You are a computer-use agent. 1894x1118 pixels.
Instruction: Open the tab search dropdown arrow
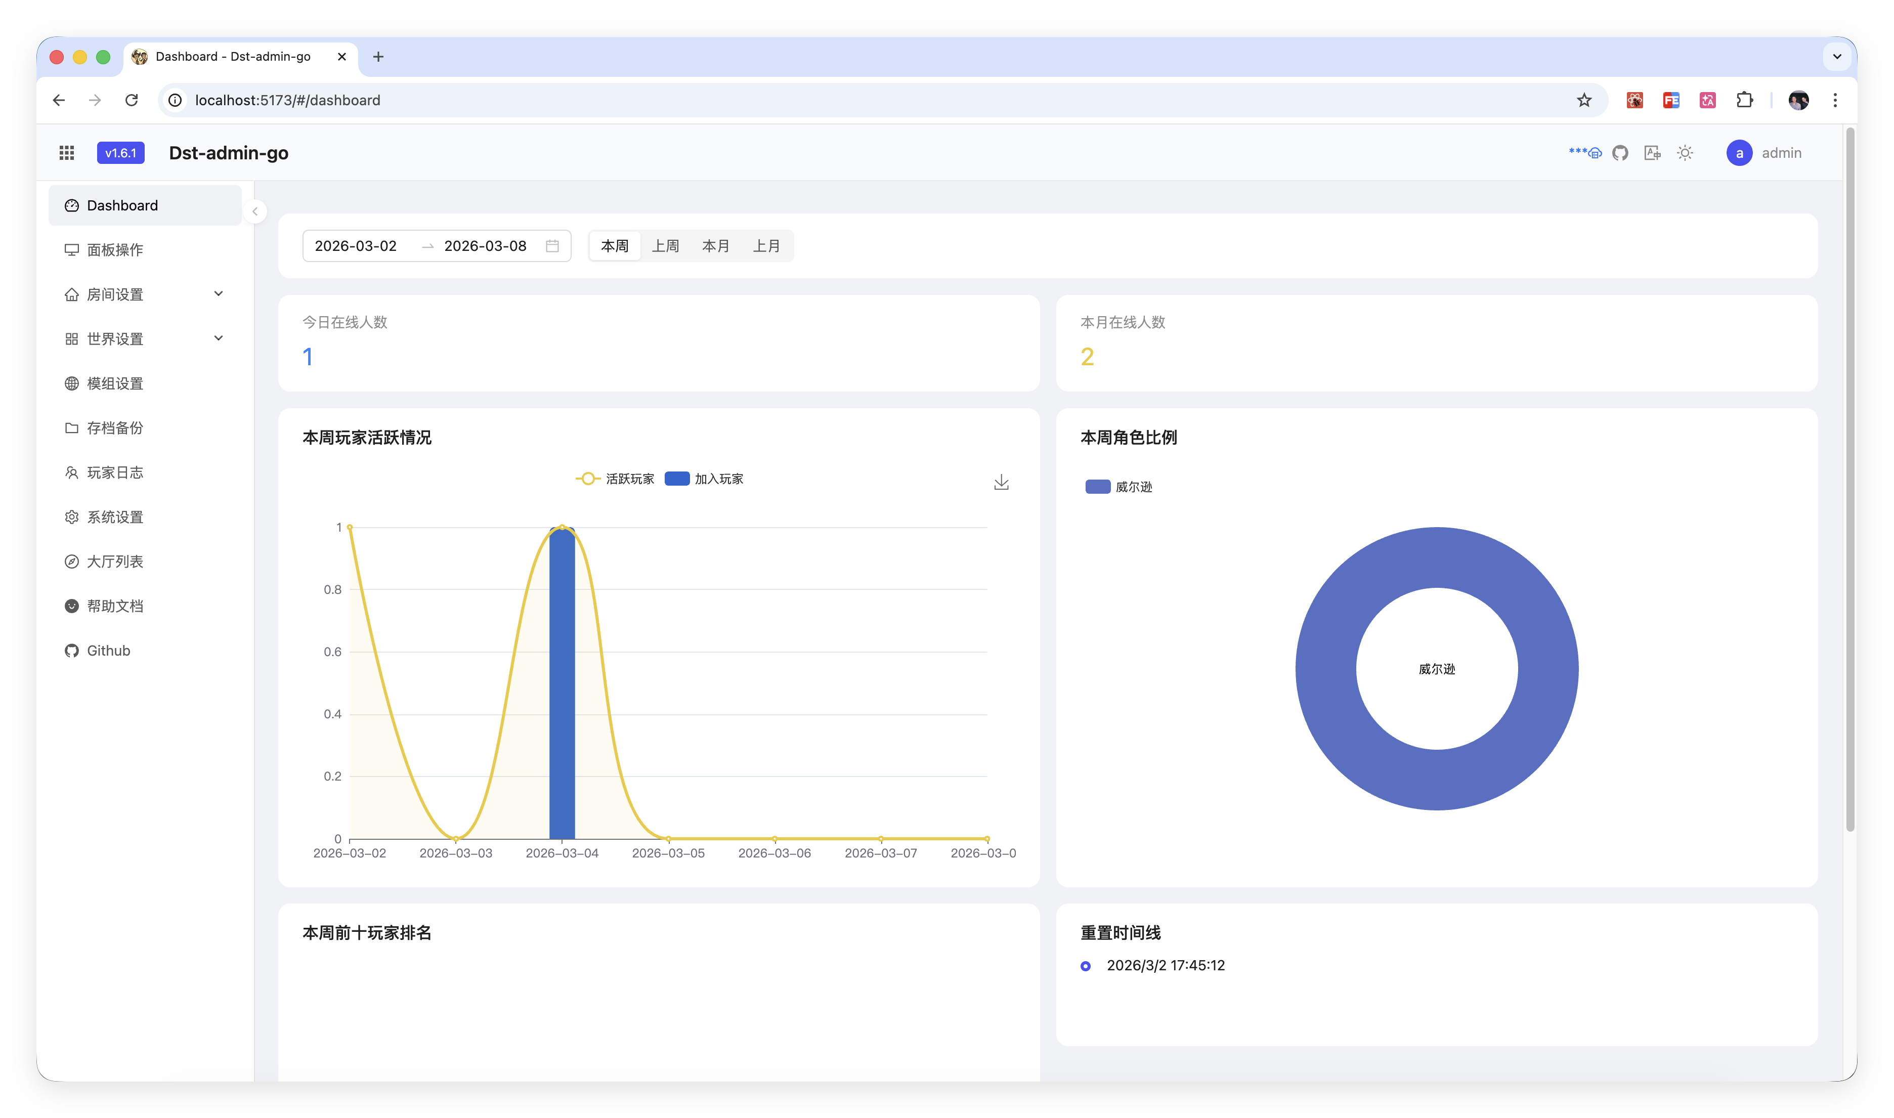(1837, 57)
